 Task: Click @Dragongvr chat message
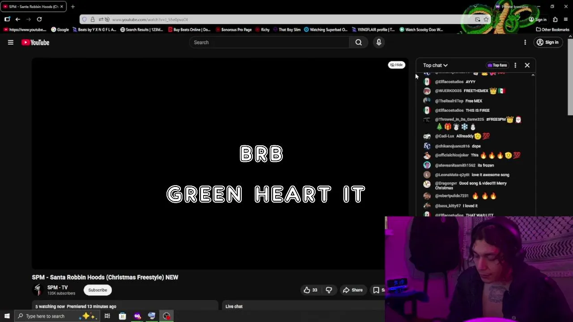(x=475, y=186)
